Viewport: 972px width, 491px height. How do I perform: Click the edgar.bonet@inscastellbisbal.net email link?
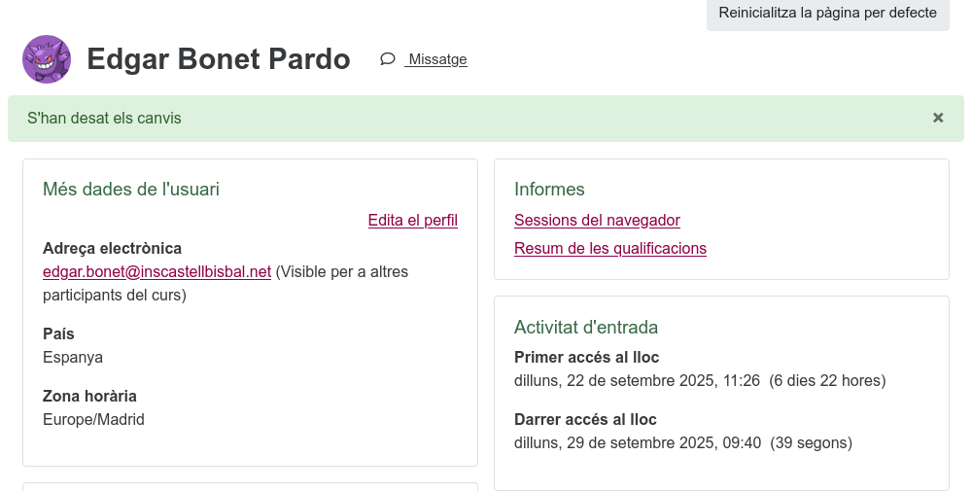pyautogui.click(x=156, y=272)
